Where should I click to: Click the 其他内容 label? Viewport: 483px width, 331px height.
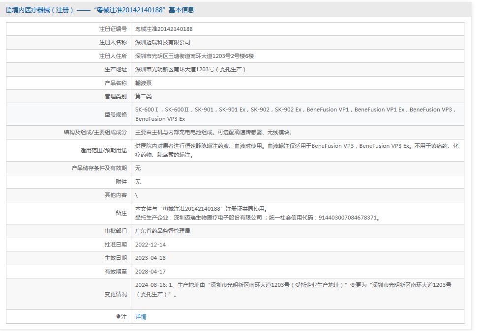(116, 195)
